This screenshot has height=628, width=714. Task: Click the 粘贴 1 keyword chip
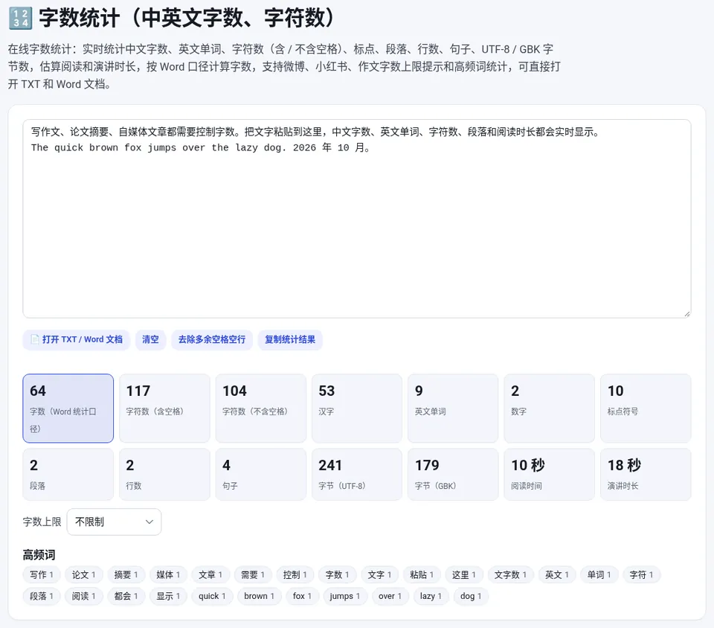[422, 574]
